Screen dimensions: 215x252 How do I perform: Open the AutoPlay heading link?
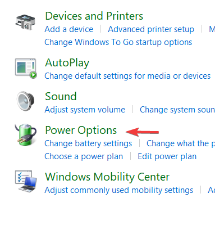click(x=67, y=63)
